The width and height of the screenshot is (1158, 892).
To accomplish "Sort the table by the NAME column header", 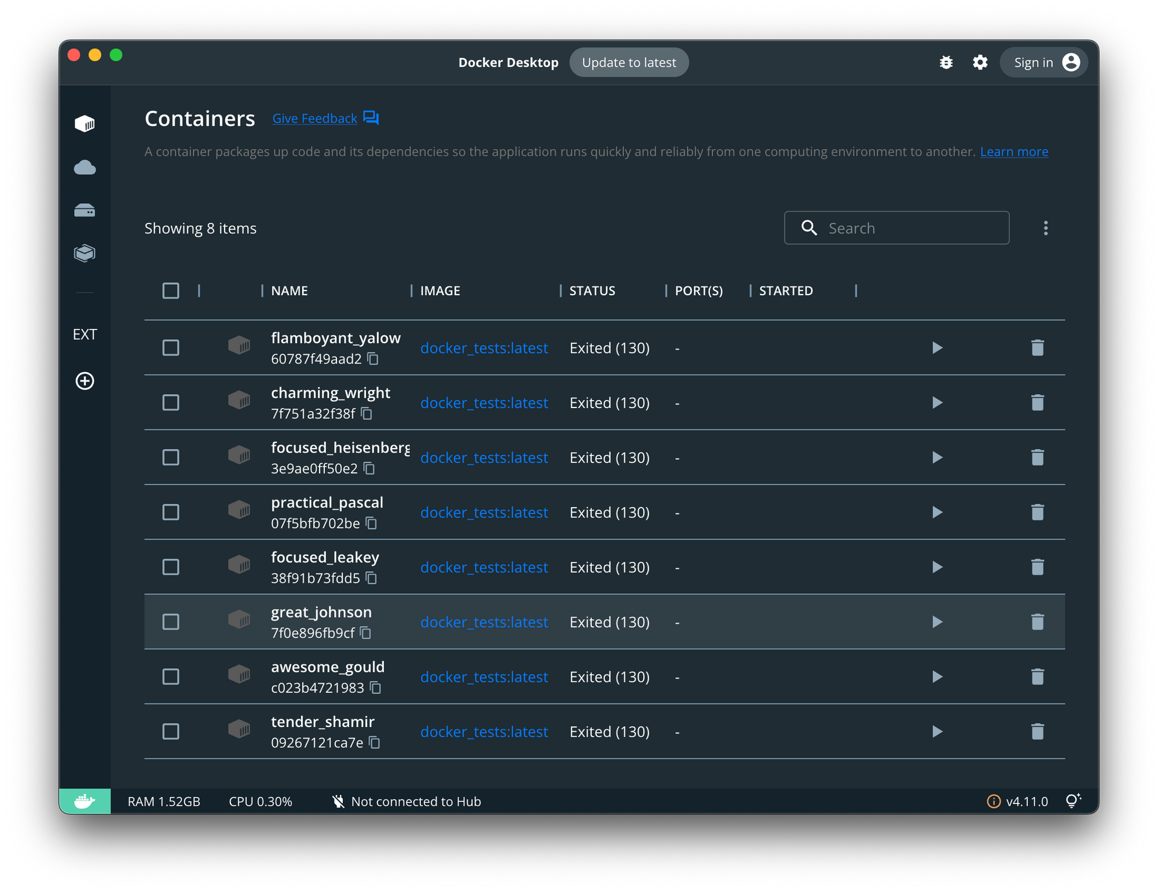I will pos(289,291).
